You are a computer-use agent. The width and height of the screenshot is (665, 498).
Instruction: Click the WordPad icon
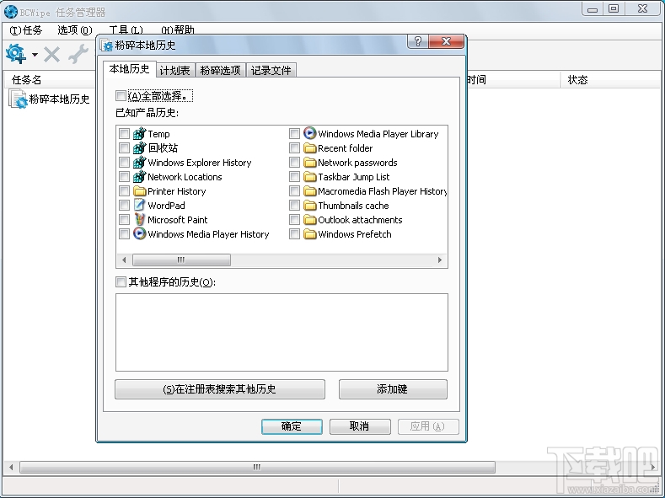click(140, 205)
